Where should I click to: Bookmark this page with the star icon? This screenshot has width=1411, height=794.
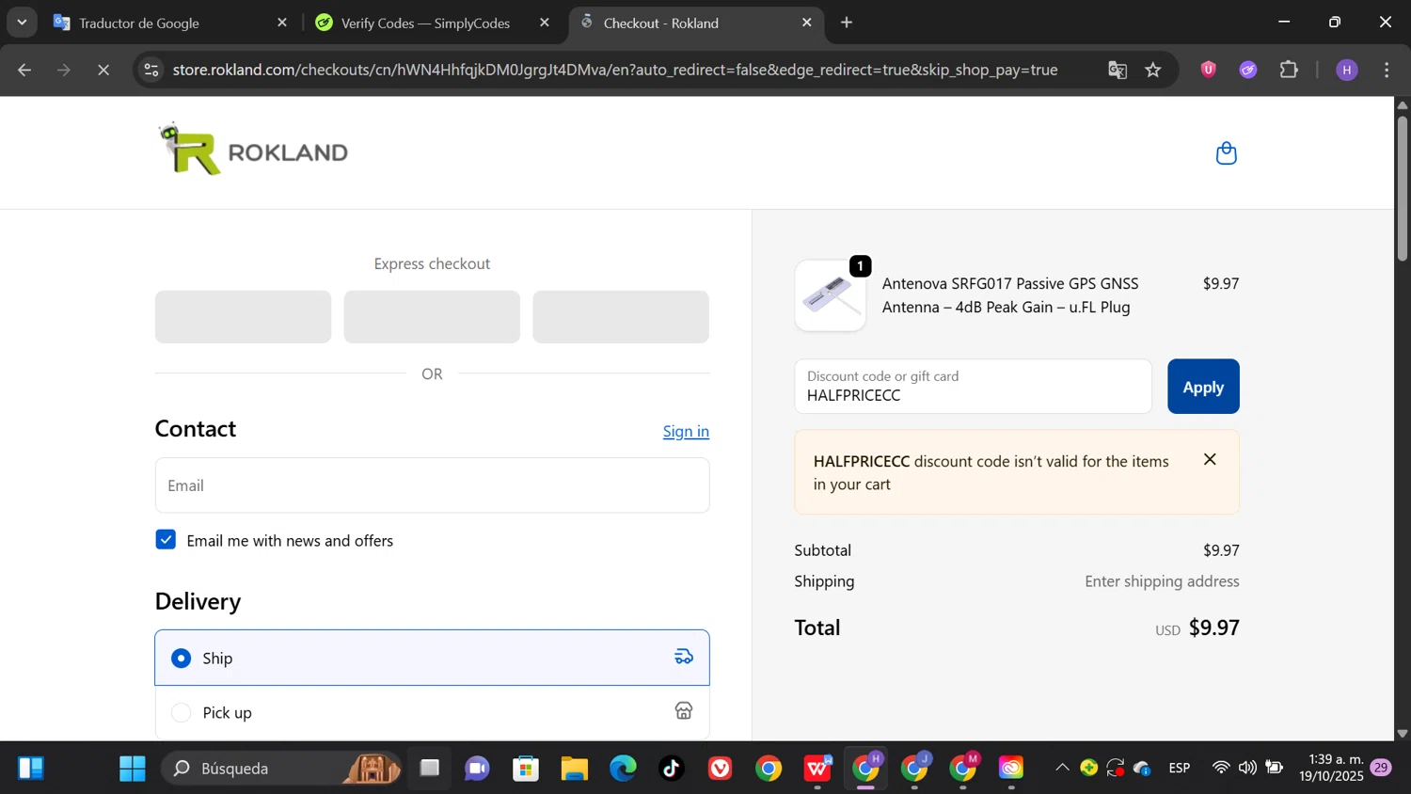tap(1153, 71)
